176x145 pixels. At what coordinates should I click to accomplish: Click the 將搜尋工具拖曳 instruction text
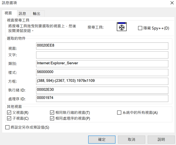(x=42, y=28)
